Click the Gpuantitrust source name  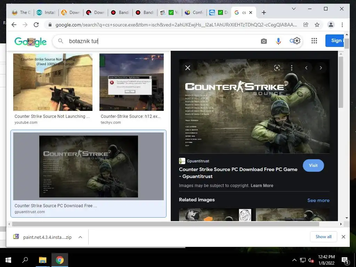(x=198, y=161)
